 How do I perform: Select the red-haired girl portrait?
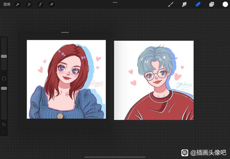pos(66,79)
